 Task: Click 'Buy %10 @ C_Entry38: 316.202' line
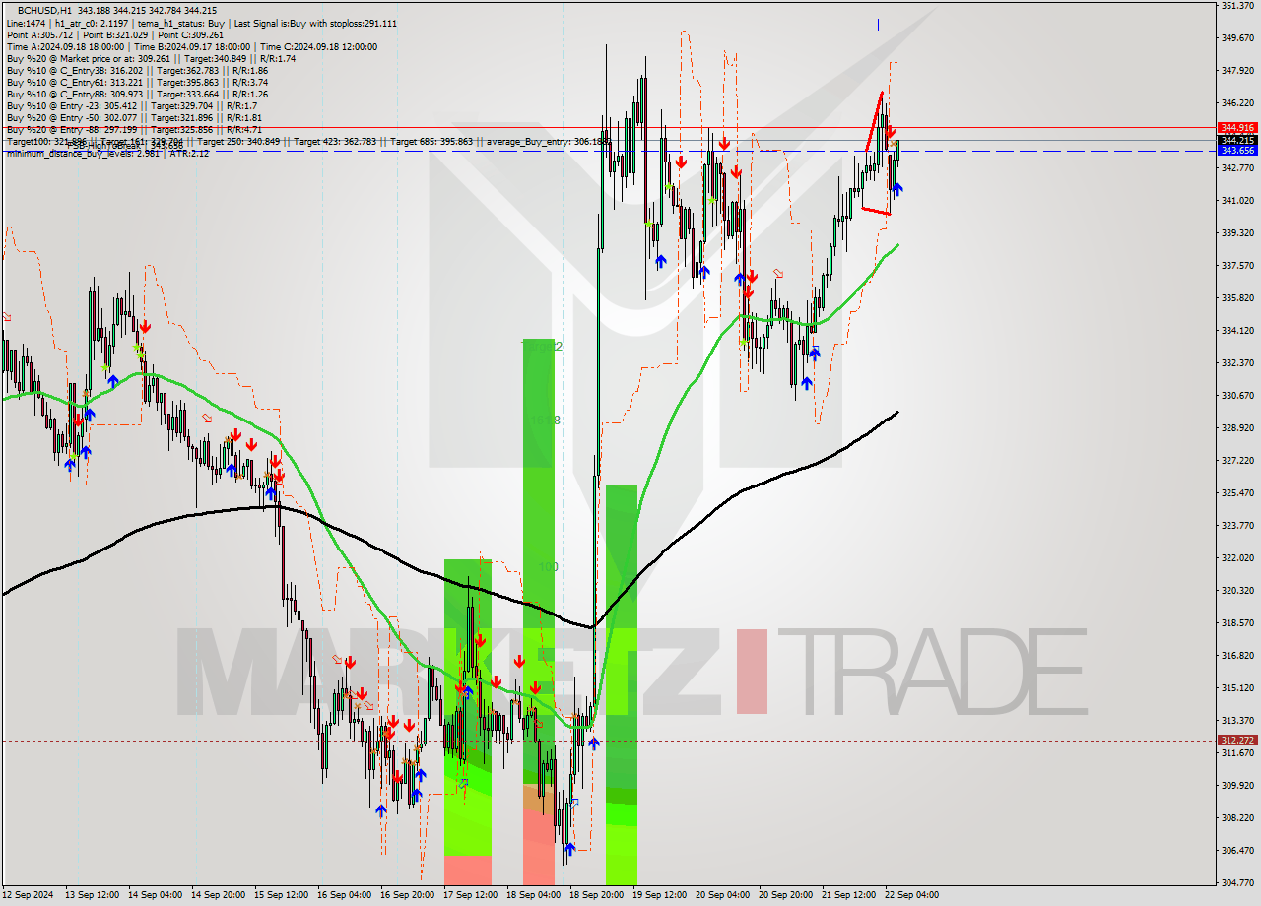coord(137,70)
